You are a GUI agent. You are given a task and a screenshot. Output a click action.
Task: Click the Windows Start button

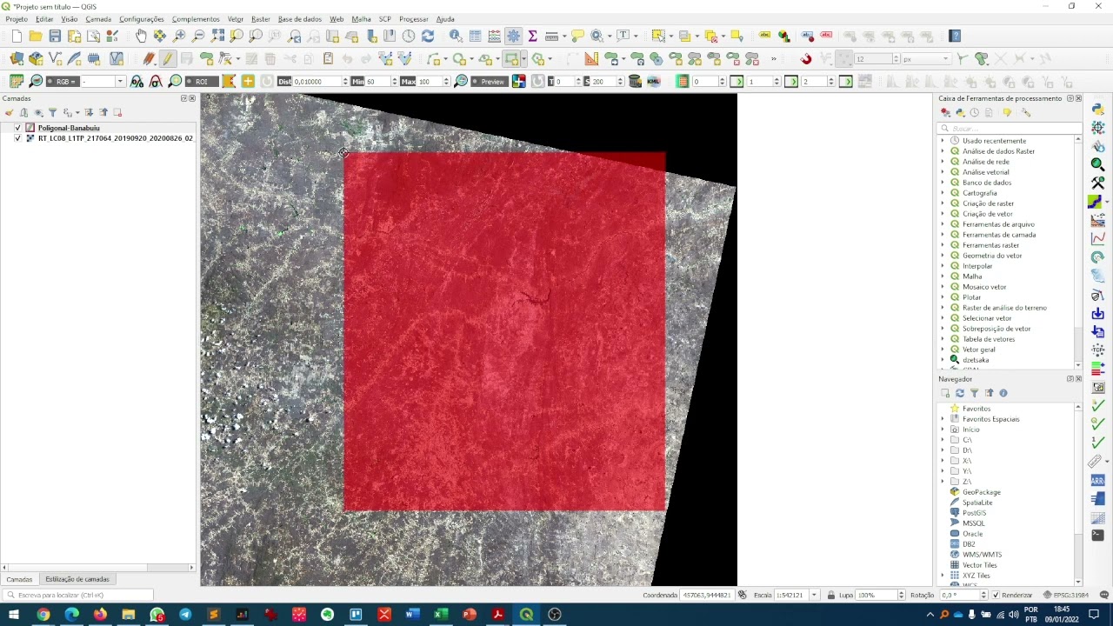click(14, 615)
